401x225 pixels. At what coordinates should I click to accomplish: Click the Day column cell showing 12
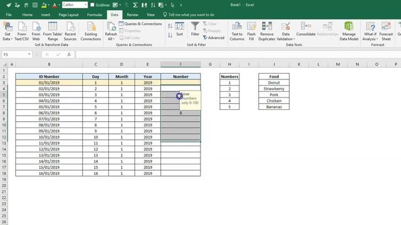click(x=96, y=149)
